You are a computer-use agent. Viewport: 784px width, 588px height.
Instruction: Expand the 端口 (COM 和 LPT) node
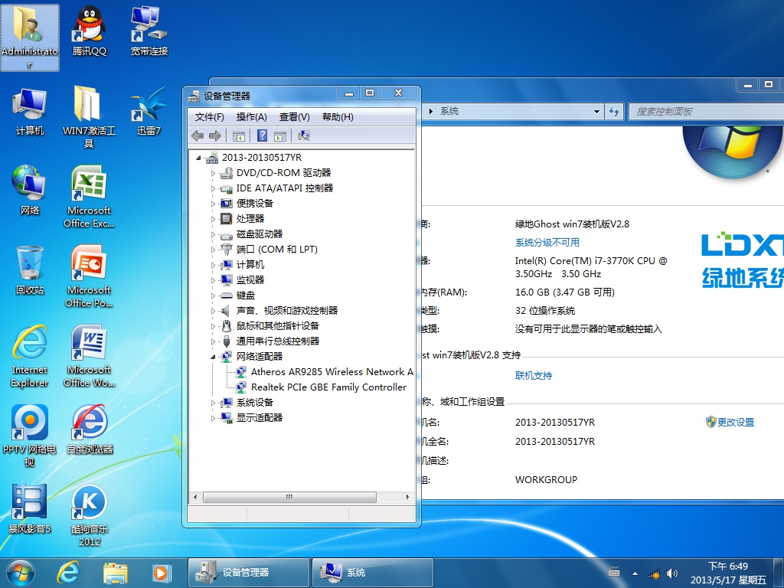(213, 250)
